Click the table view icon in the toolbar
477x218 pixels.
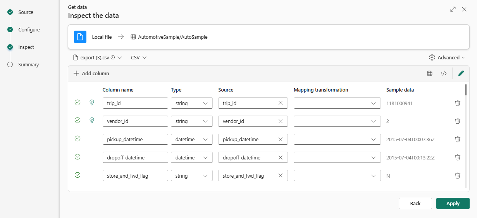430,73
